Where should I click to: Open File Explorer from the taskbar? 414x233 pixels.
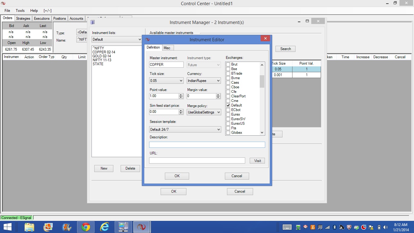click(29, 227)
